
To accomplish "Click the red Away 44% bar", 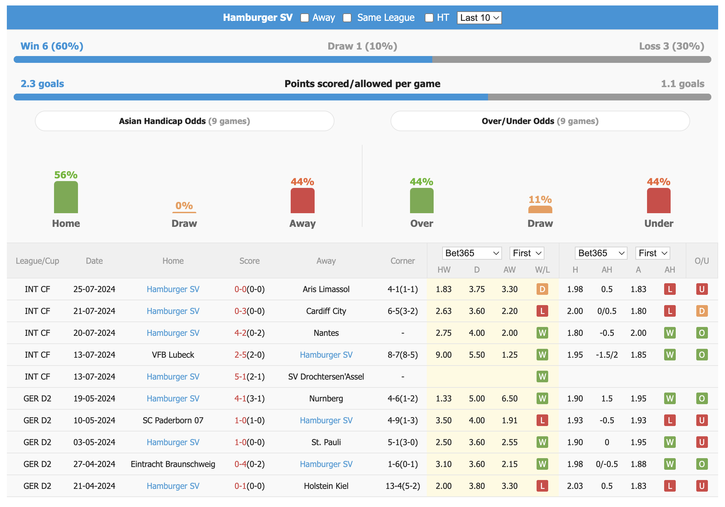I will point(303,201).
